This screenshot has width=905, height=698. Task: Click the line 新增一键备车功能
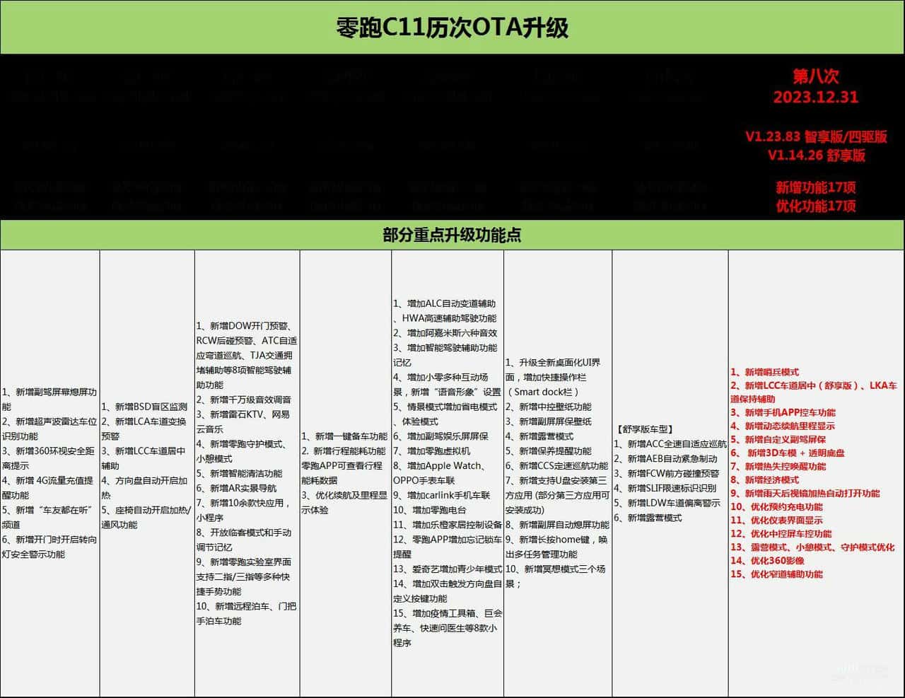344,436
